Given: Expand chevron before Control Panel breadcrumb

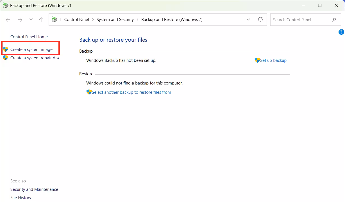Looking at the screenshot, I should coord(61,20).
